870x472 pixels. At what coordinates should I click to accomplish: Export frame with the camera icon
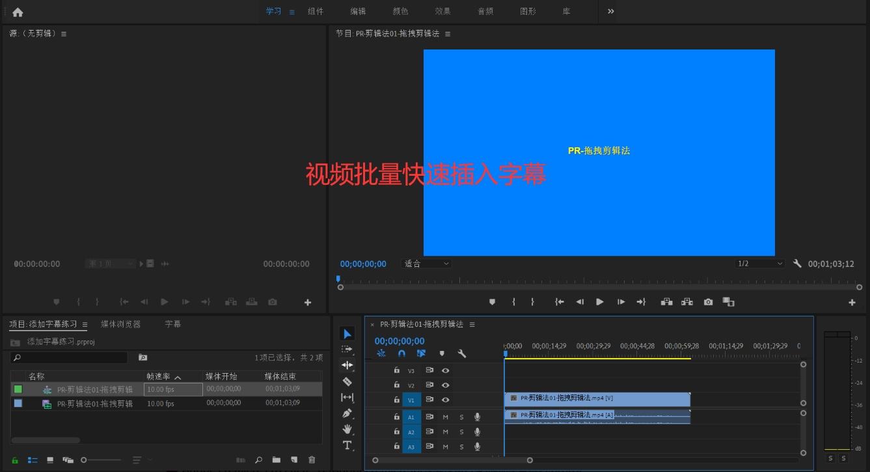click(708, 302)
